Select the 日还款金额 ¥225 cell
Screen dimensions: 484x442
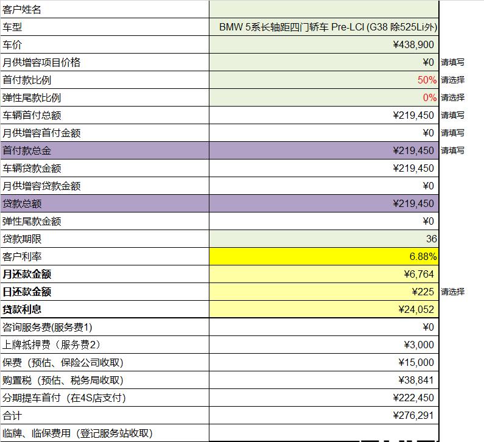(324, 292)
